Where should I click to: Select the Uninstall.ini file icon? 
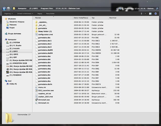(x=36, y=103)
